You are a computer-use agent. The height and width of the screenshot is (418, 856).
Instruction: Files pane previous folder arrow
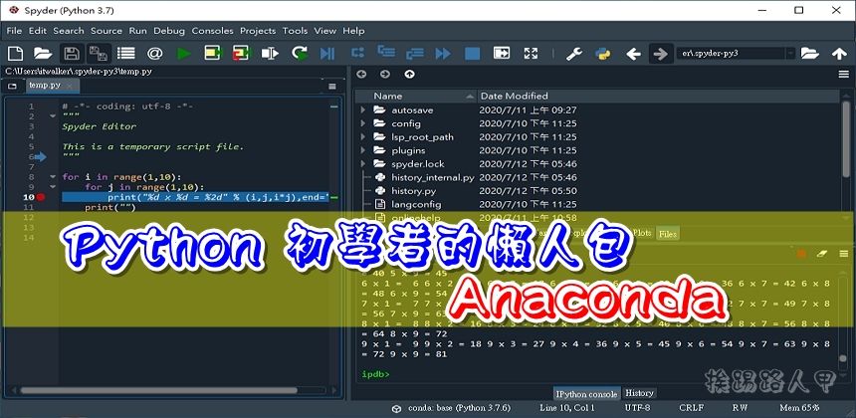[361, 75]
